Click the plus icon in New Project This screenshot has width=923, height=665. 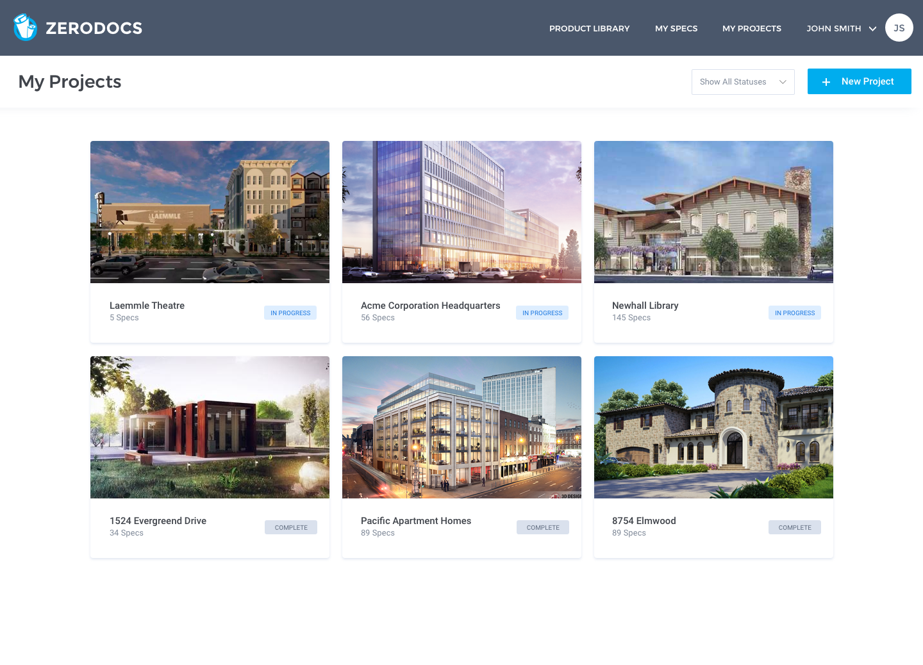(826, 82)
